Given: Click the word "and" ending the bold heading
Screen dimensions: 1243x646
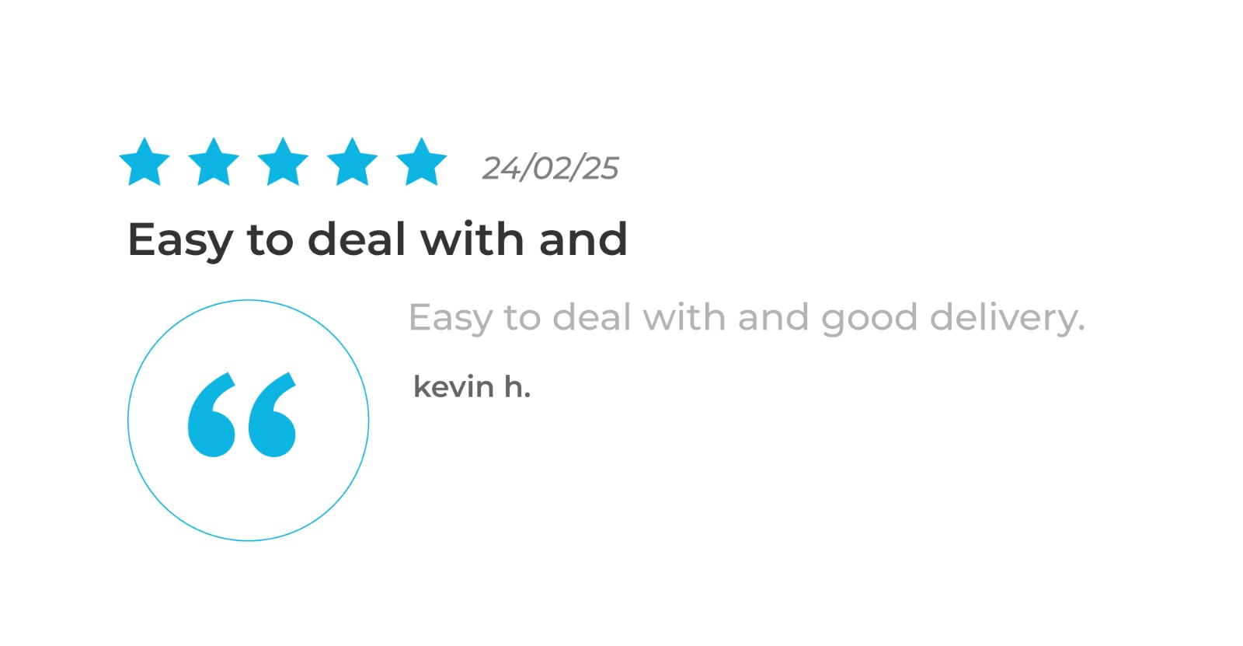Looking at the screenshot, I should click(583, 238).
